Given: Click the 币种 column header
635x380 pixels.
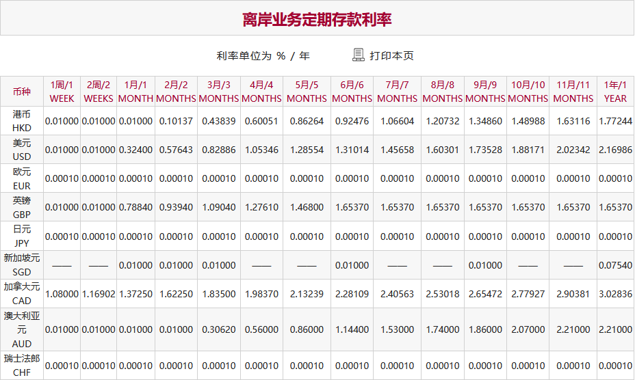Looking at the screenshot, I should click(x=22, y=92).
